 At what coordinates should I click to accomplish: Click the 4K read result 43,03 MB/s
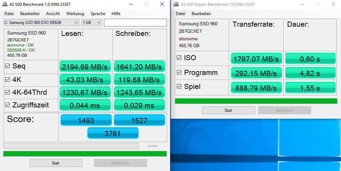coord(85,80)
